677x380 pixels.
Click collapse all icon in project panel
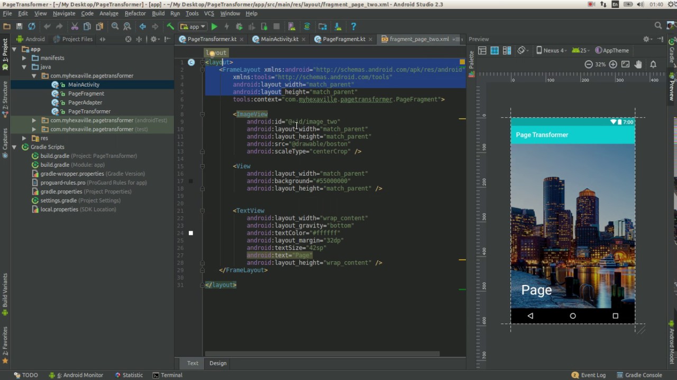point(139,39)
